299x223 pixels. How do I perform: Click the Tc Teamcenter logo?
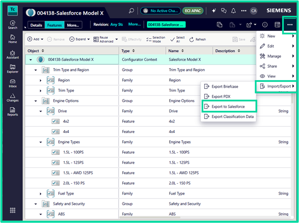tap(13, 10)
